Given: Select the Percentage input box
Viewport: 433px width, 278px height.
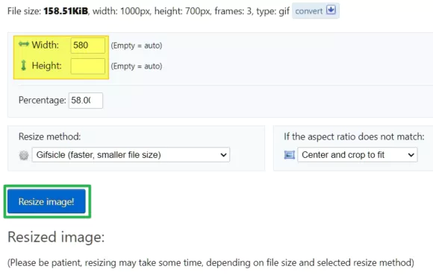Looking at the screenshot, I should (86, 101).
